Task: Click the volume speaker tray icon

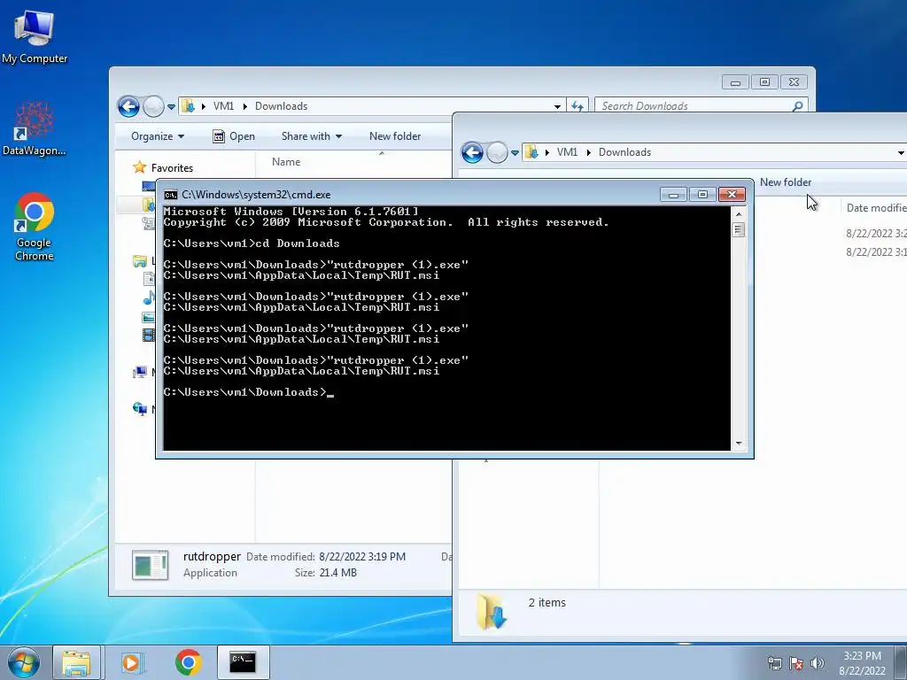Action: tap(818, 663)
